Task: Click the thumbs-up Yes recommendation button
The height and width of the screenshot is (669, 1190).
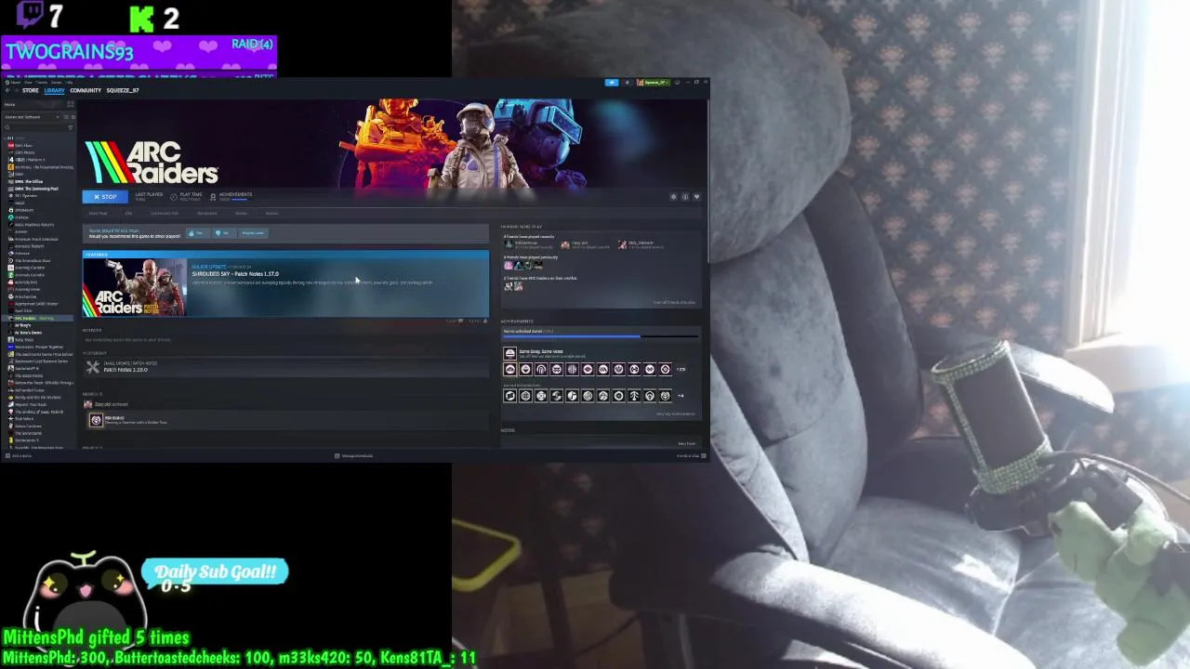Action: coord(196,233)
